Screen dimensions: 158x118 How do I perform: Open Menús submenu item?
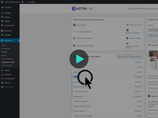[4, 55]
